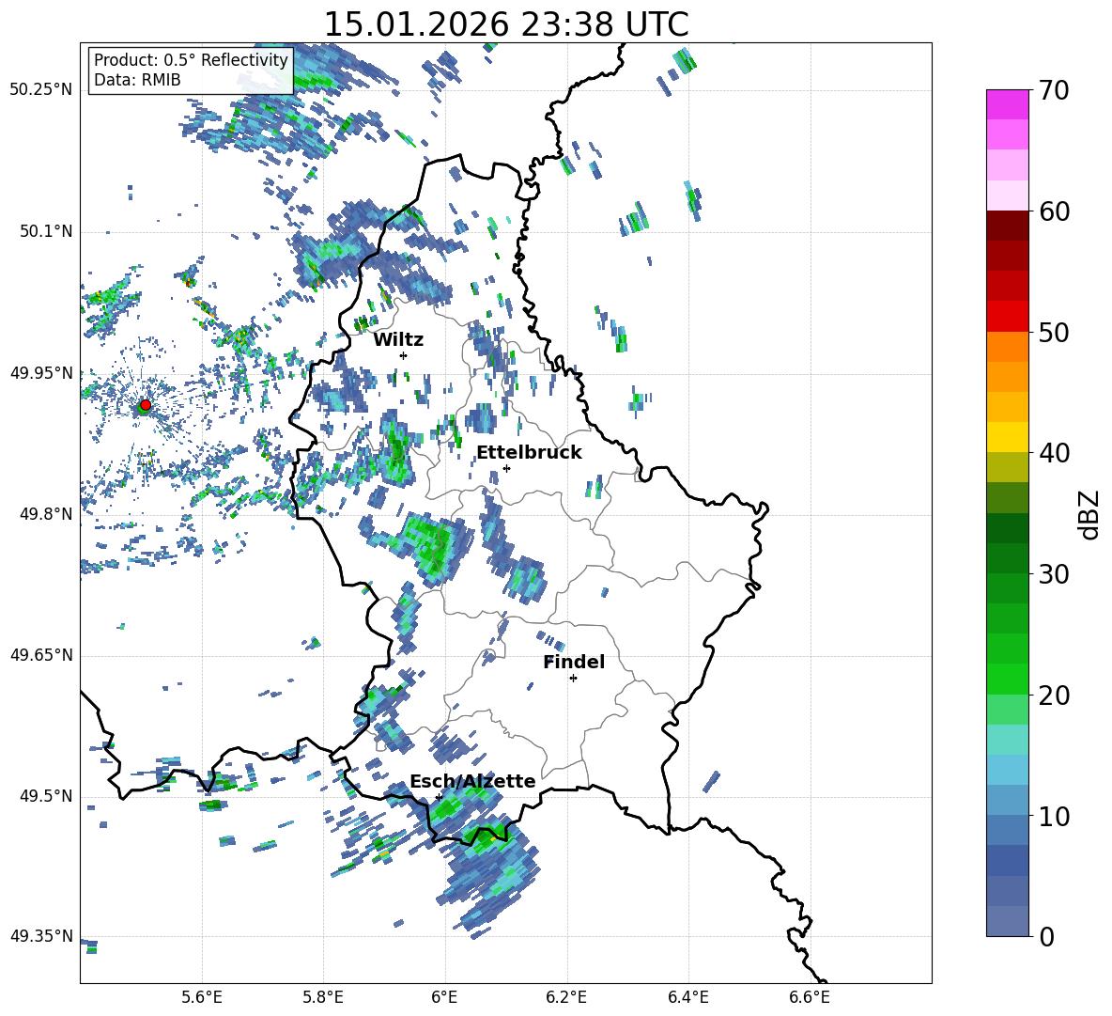1112x1016 pixels.
Task: Click the Ettelbruck station cross marker
Action: click(506, 468)
